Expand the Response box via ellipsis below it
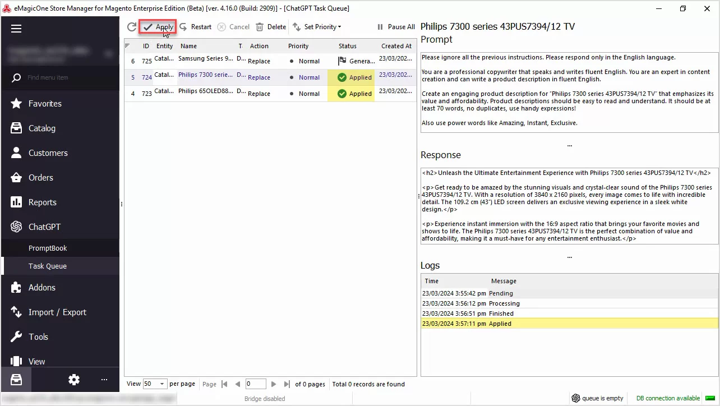The image size is (720, 406). point(570,257)
